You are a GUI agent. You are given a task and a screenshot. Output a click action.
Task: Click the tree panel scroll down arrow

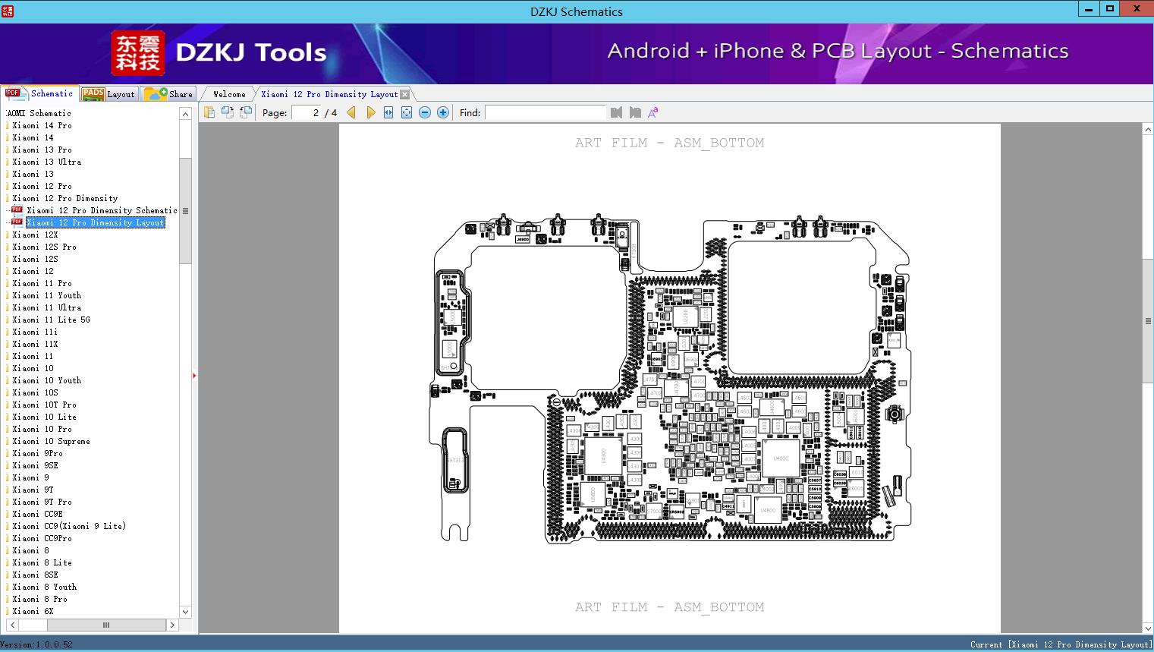click(x=185, y=612)
